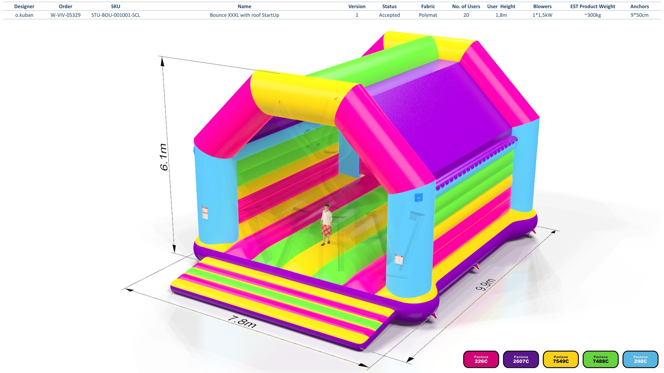
Task: Click the User Height header
Action: pos(501,6)
